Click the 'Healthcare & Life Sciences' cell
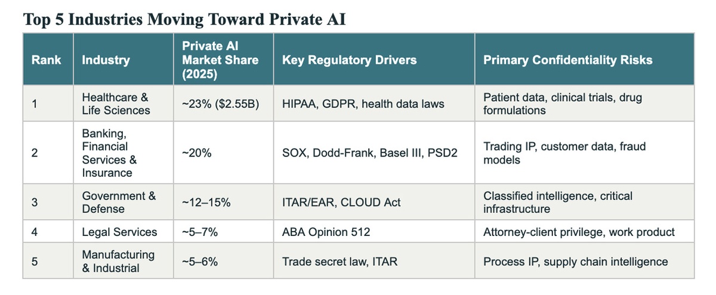Screen dimensions: 716x295 coord(116,103)
